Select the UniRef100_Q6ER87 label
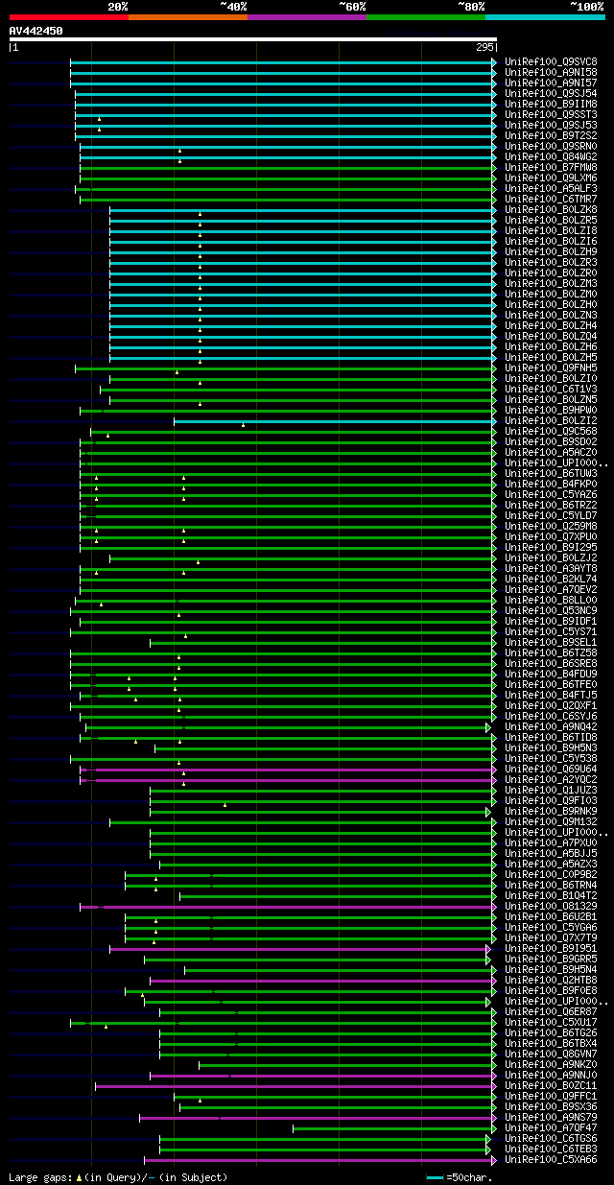This screenshot has width=614, height=1185. [551, 1011]
